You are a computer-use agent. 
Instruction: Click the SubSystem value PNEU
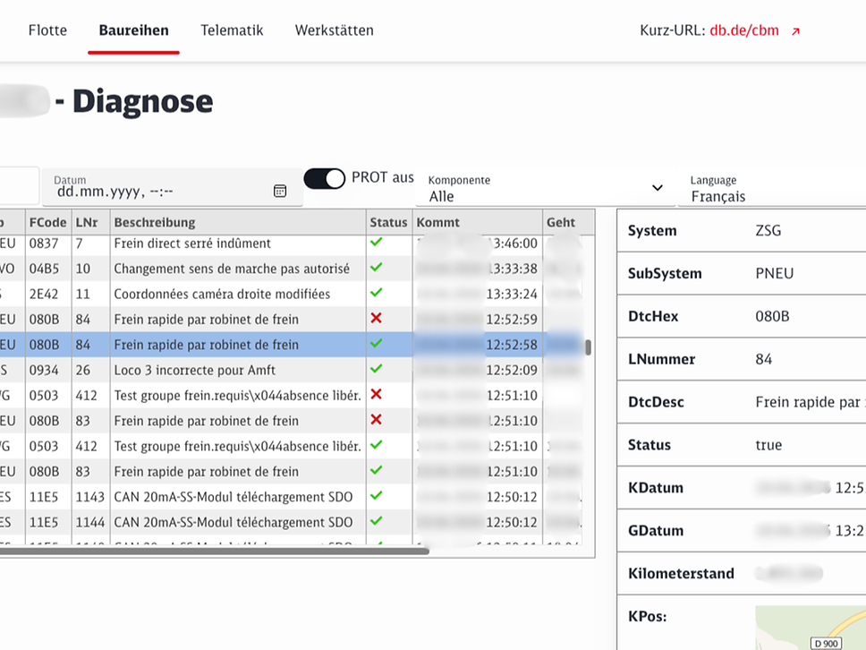(x=775, y=274)
